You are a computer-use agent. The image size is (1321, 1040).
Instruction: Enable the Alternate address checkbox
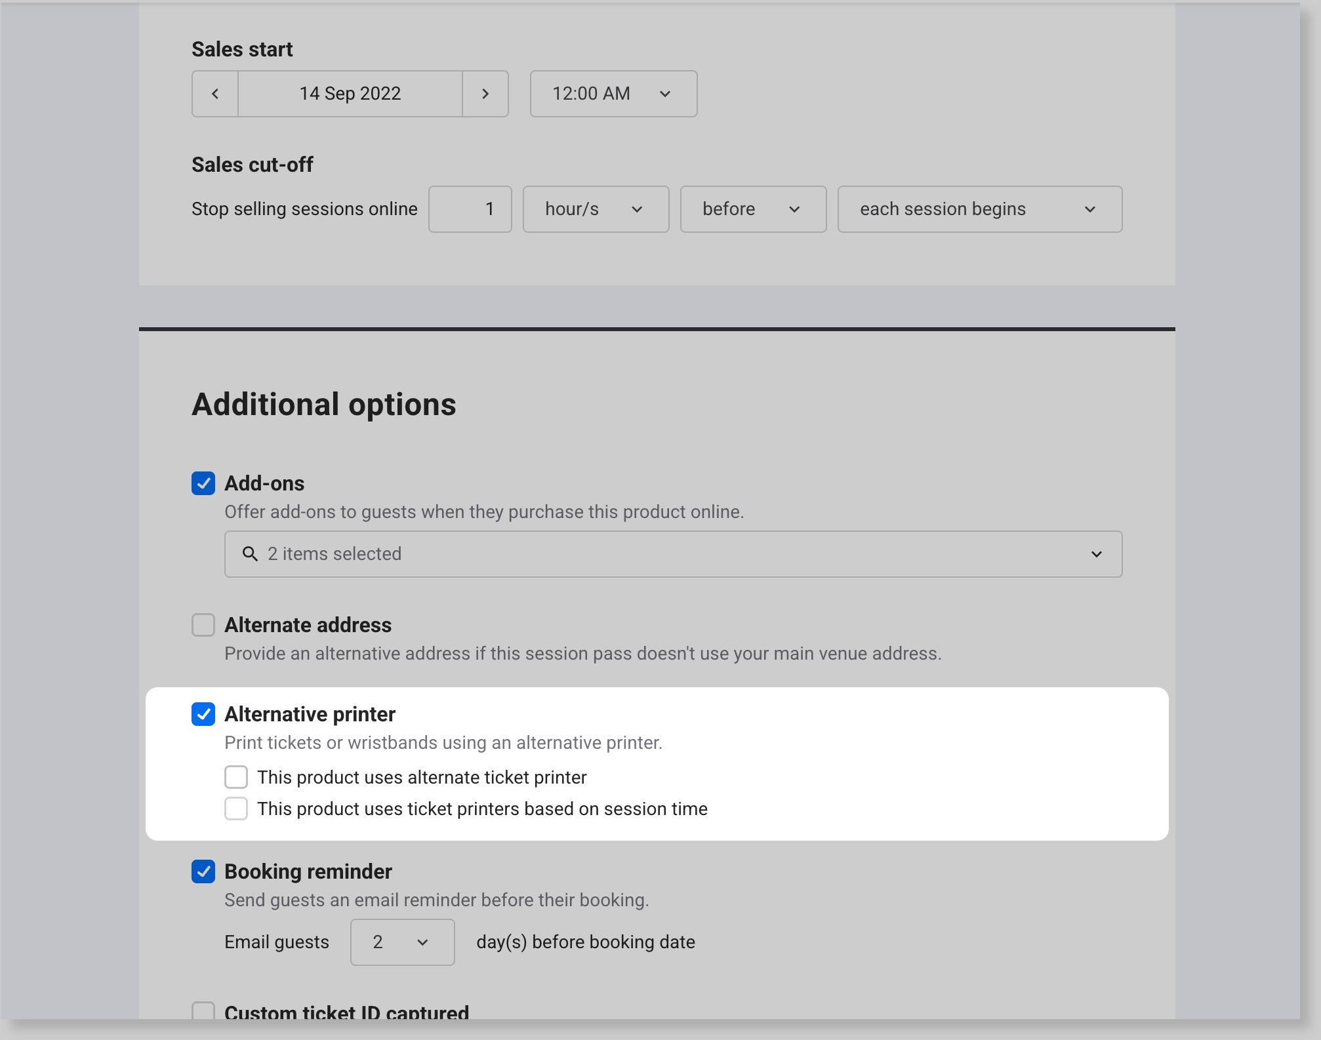(203, 625)
